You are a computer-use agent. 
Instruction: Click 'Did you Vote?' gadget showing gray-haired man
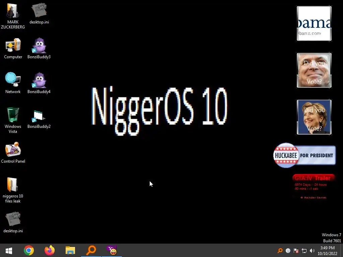(314, 70)
